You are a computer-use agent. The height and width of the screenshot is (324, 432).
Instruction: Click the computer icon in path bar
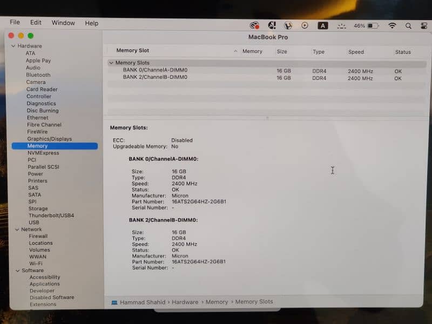point(114,302)
